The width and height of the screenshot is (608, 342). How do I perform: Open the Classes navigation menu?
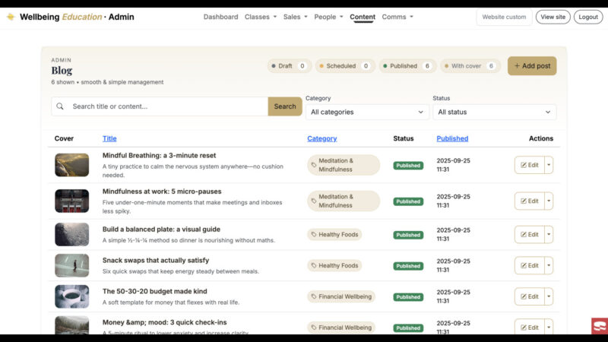[x=261, y=17]
